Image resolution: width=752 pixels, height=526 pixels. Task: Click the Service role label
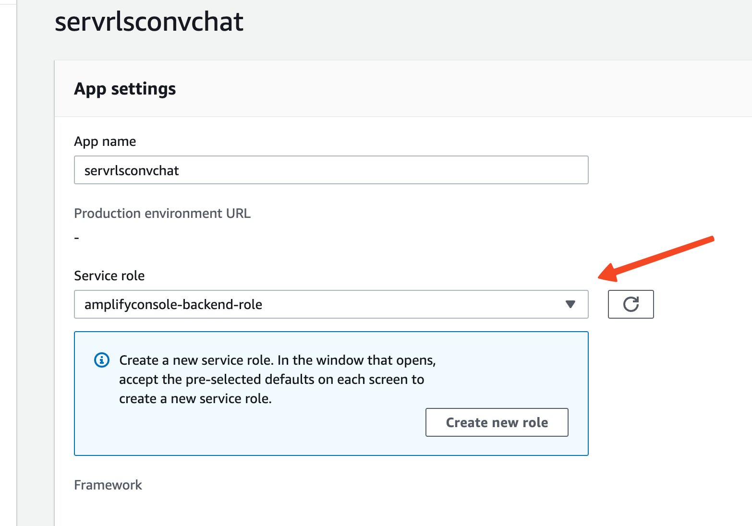[x=109, y=275]
